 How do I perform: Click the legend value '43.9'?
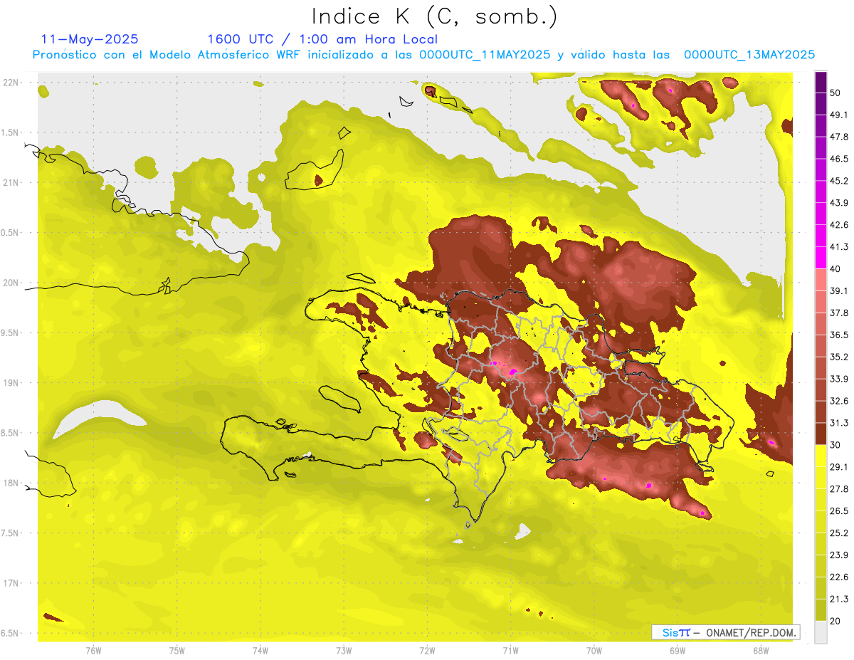[839, 203]
